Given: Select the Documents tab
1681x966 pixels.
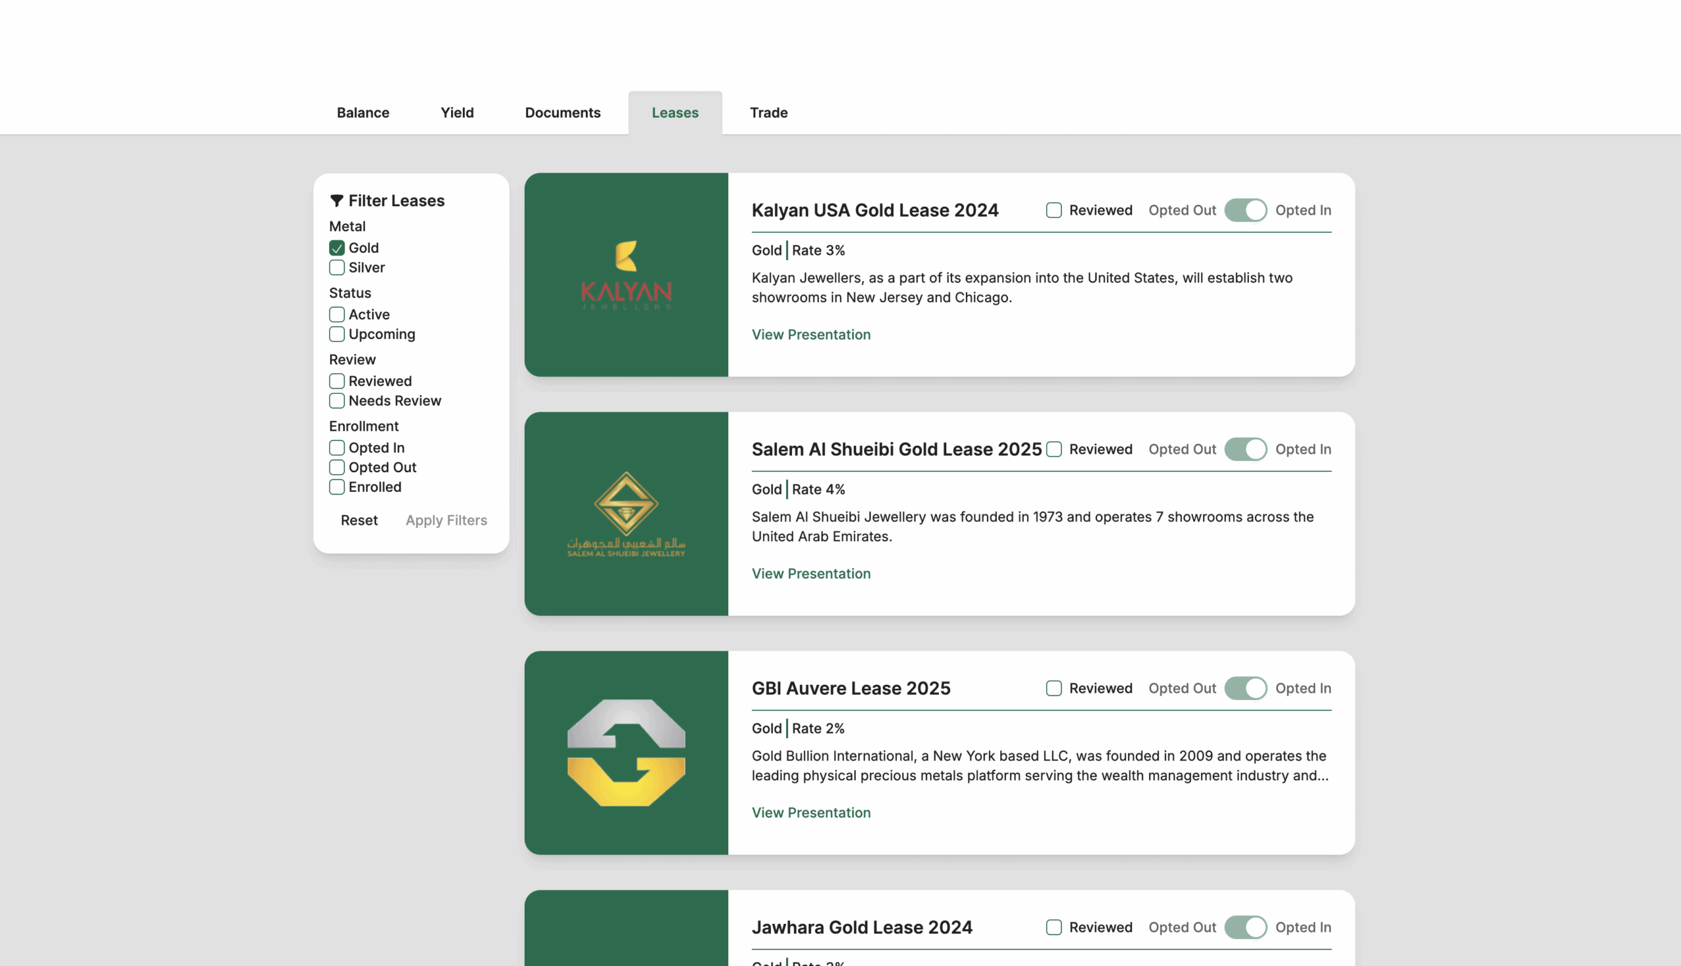Looking at the screenshot, I should (563, 112).
